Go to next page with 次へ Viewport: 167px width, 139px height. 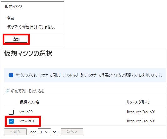click(72, 132)
